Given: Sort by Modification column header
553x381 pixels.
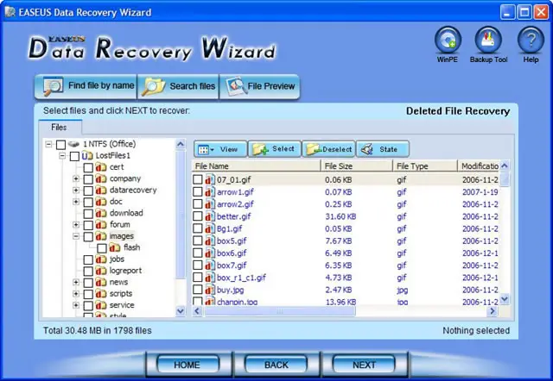Looking at the screenshot, I should tap(479, 166).
